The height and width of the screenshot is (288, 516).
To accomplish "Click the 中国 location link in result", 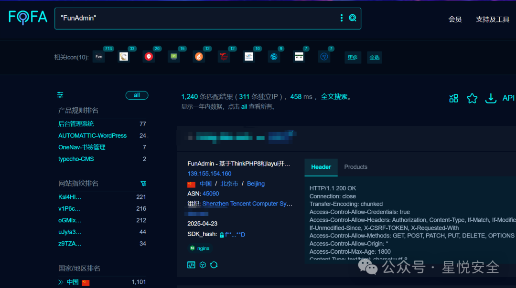I will 205,184.
